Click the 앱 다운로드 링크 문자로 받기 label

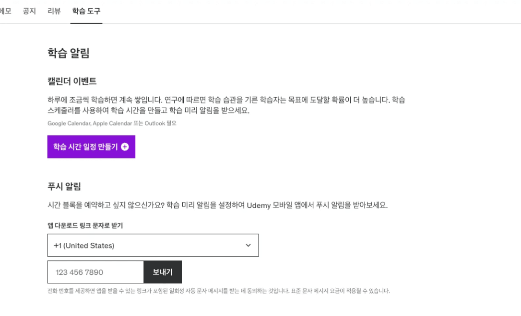pos(85,226)
